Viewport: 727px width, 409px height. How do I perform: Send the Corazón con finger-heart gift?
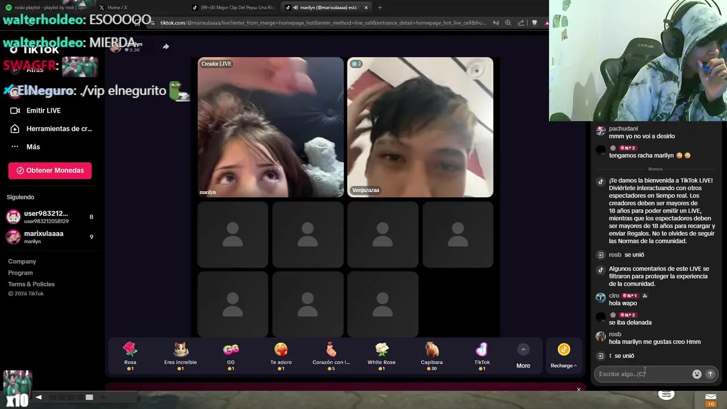click(x=331, y=357)
